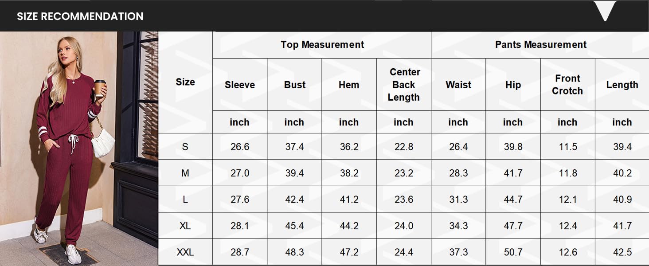Image resolution: width=649 pixels, height=266 pixels.
Task: Select the Pants Measurement header
Action: pos(540,45)
